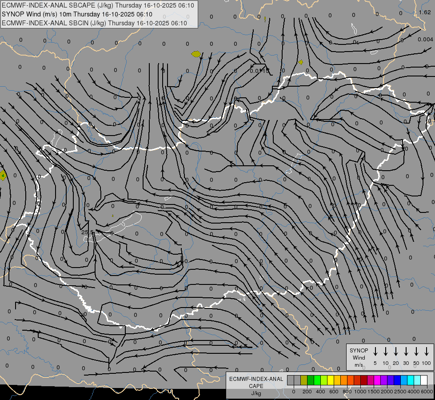The image size is (435, 400).
Task: Pick the bright green CAPE legend swatch
Action: click(x=317, y=380)
